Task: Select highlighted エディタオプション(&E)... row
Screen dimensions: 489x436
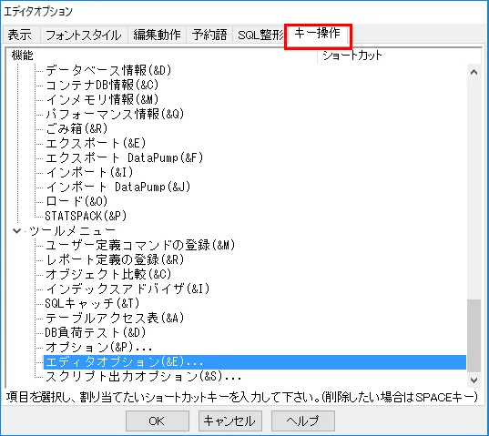Action: pyautogui.click(x=254, y=362)
